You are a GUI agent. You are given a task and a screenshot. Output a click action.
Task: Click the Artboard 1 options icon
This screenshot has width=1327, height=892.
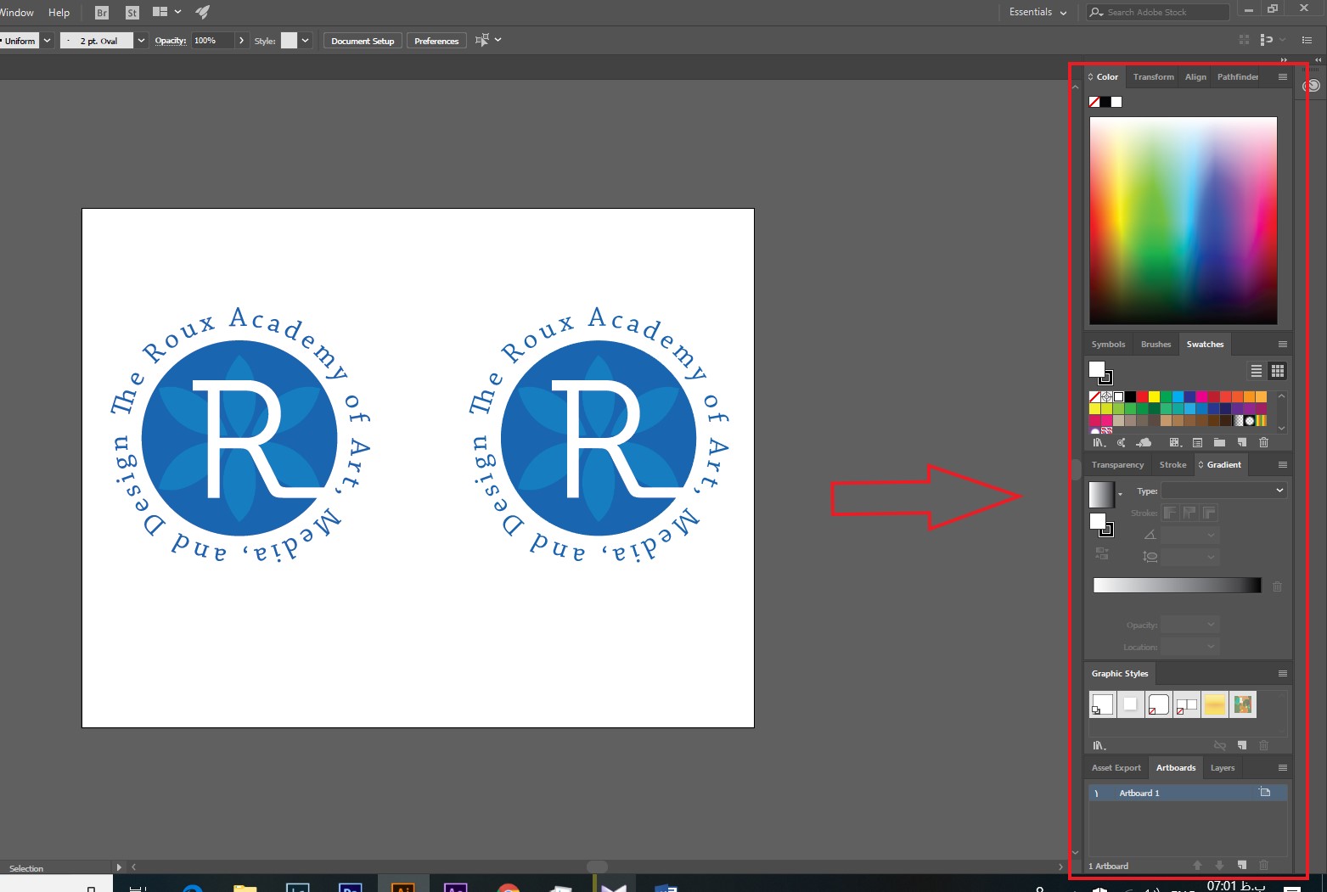click(1264, 793)
